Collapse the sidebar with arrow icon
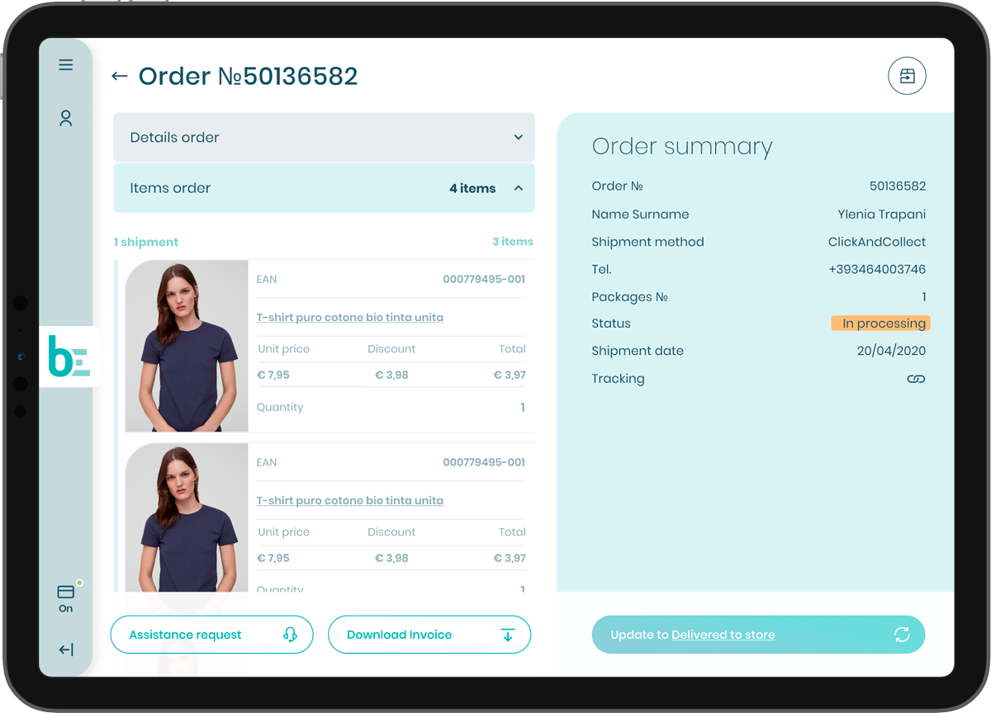The width and height of the screenshot is (991, 713). click(66, 650)
